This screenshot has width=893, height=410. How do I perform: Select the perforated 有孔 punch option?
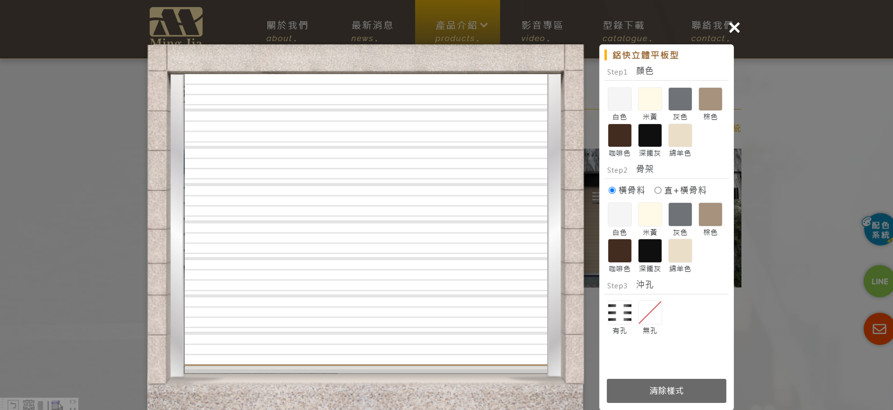coord(619,313)
